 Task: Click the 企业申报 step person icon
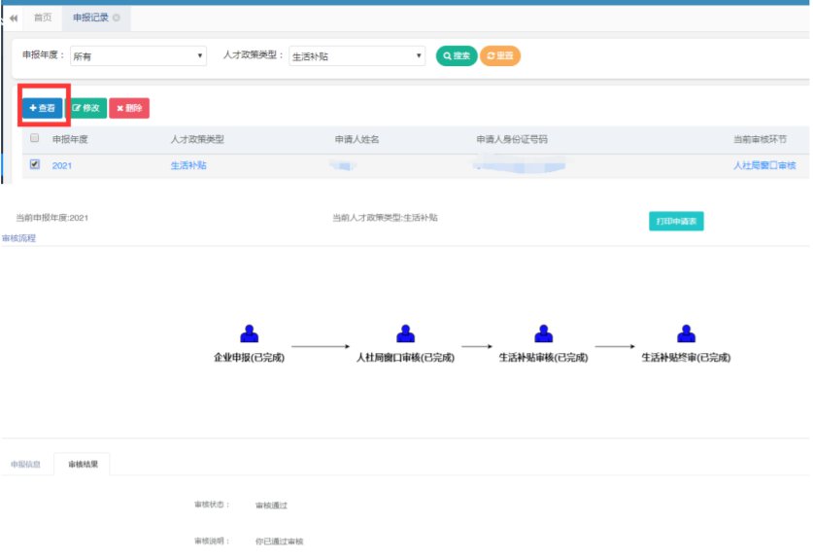coord(250,334)
